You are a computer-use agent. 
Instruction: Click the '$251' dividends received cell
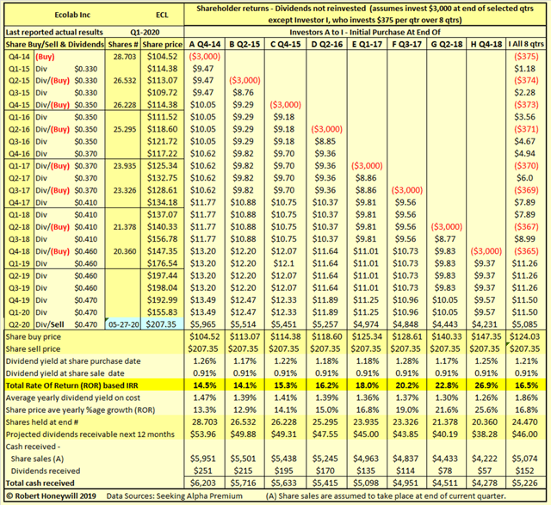[203, 471]
